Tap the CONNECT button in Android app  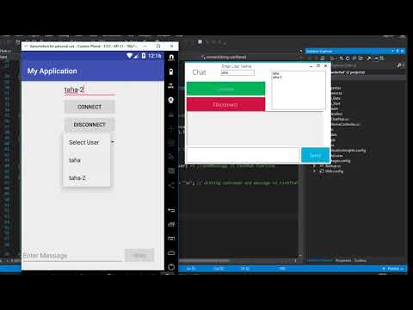coord(89,107)
